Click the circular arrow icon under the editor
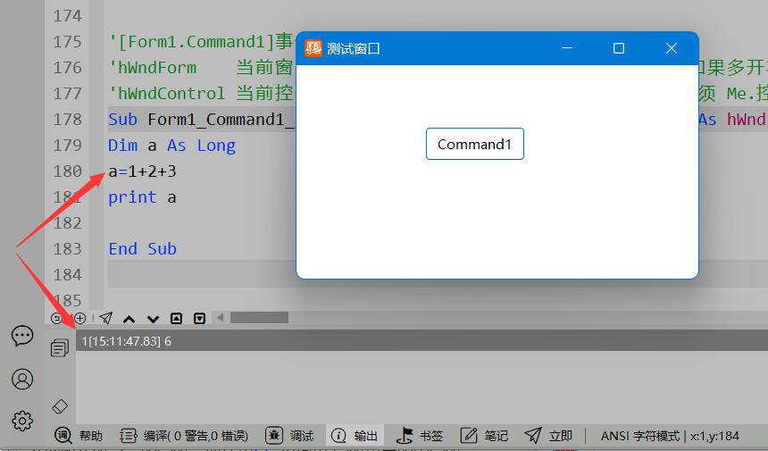The height and width of the screenshot is (451, 768). click(x=56, y=318)
